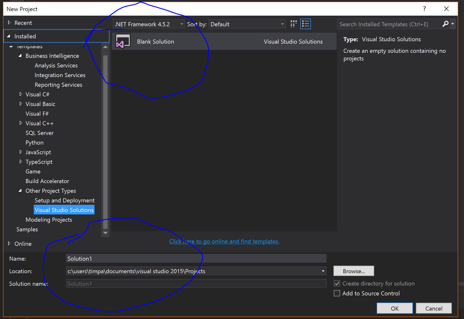Click the OK button
The height and width of the screenshot is (319, 464).
click(x=395, y=308)
